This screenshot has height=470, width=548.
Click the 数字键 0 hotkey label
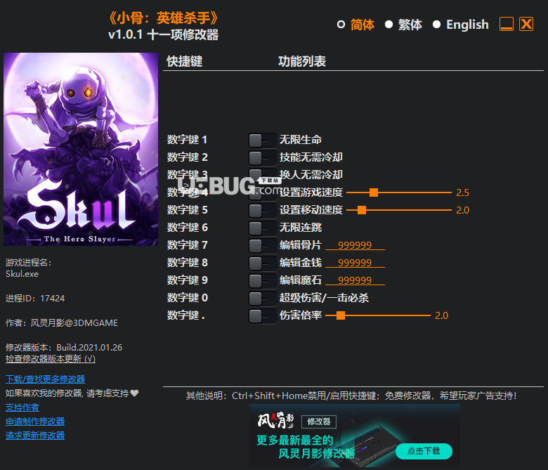point(188,298)
